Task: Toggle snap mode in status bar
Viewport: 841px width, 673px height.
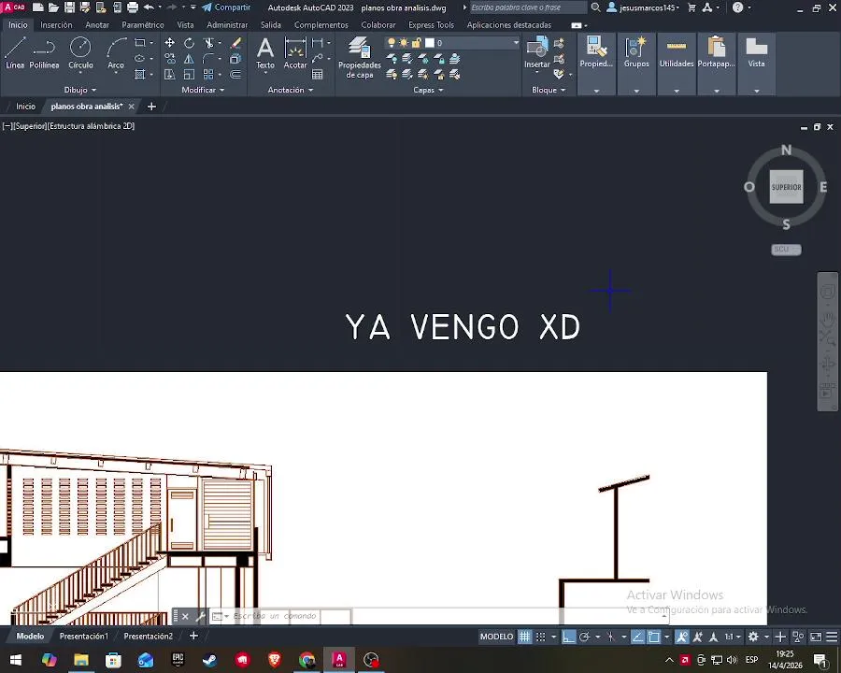Action: click(541, 637)
